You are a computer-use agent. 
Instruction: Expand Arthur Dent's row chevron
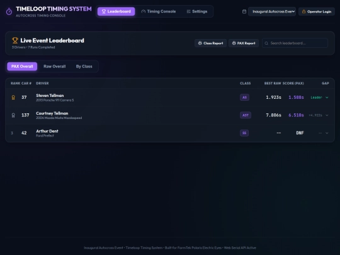[327, 133]
